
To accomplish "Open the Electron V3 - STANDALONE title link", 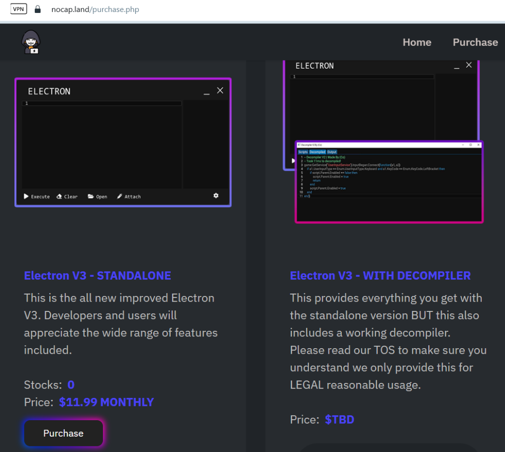I will 98,276.
